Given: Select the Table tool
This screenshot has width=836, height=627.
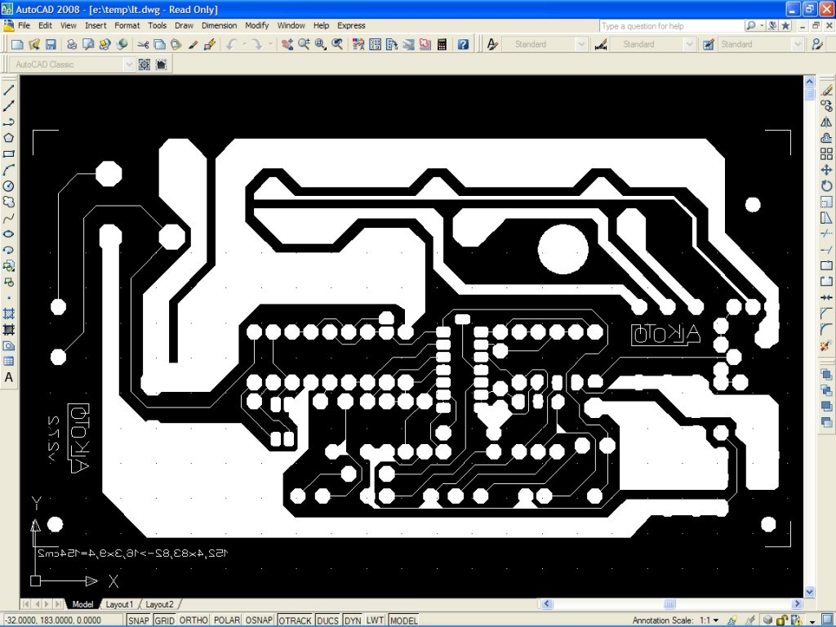Looking at the screenshot, I should [x=8, y=362].
